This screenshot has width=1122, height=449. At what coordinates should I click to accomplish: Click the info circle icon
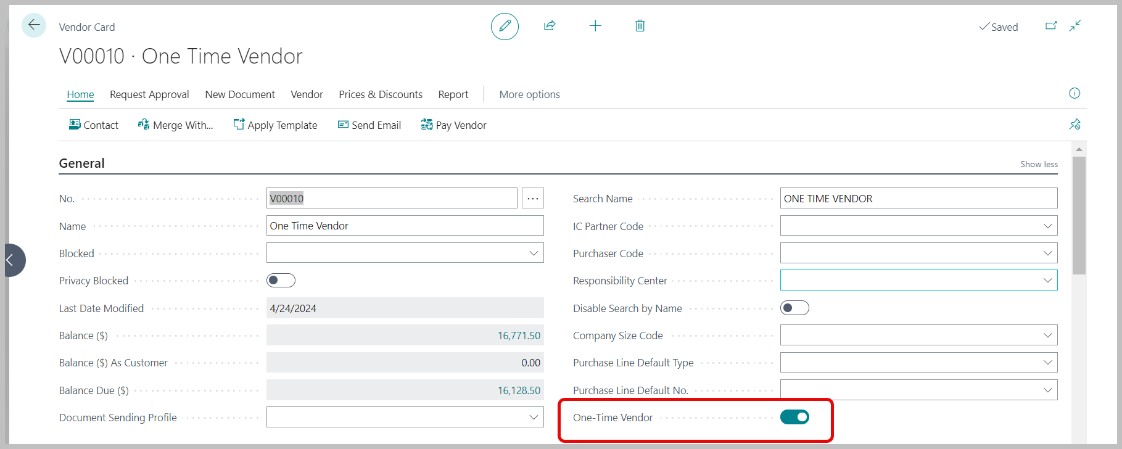pyautogui.click(x=1075, y=94)
